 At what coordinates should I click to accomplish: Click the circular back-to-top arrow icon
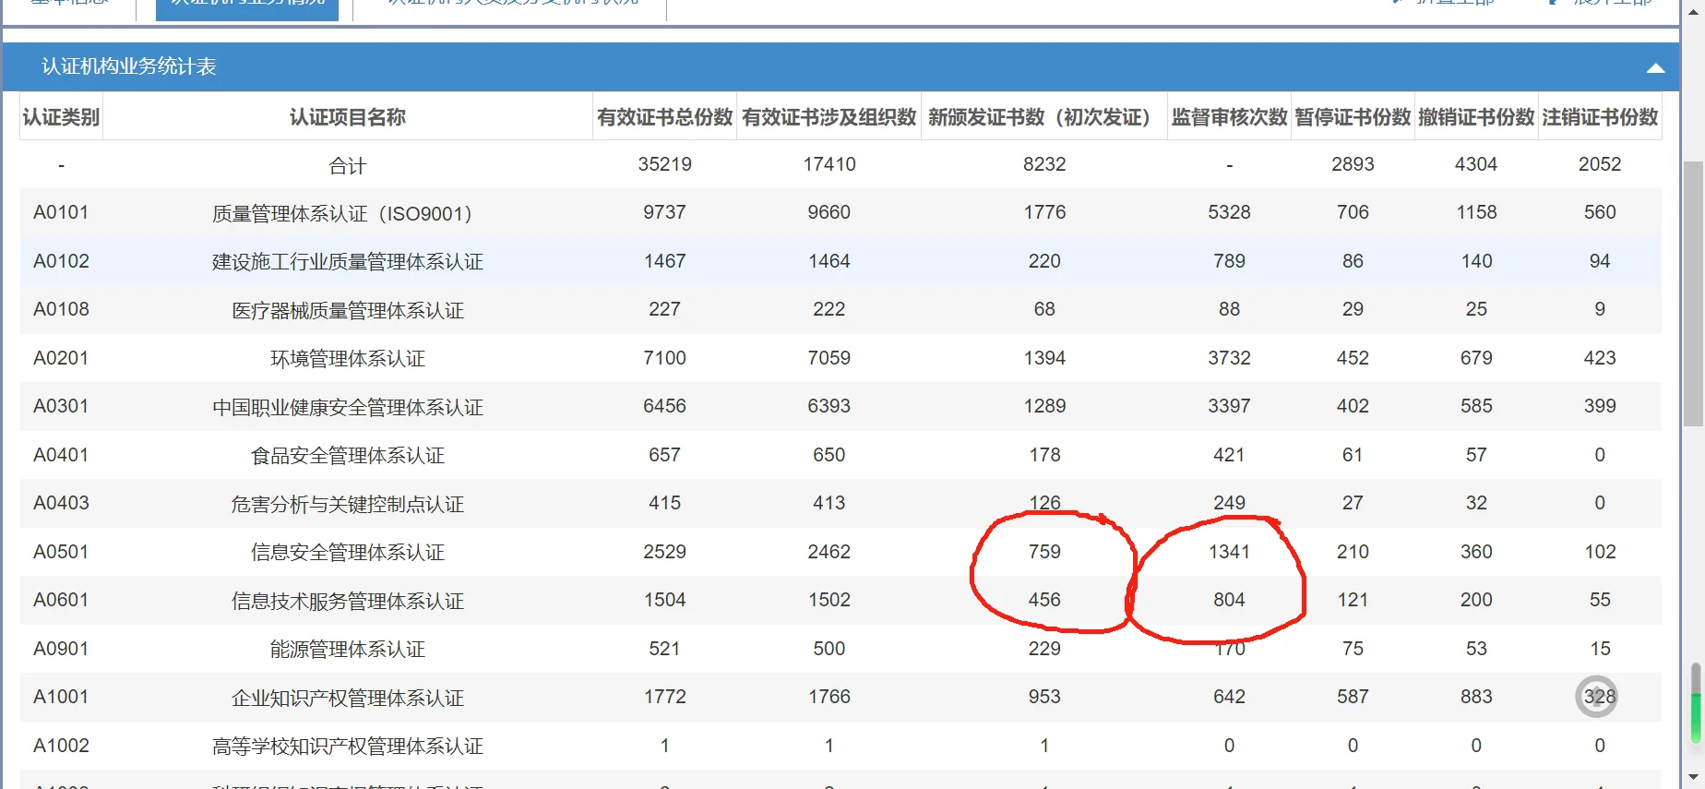click(1596, 697)
